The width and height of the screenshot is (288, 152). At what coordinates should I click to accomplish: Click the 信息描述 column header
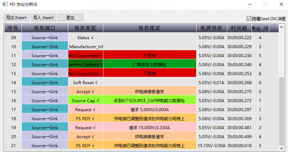click(149, 28)
